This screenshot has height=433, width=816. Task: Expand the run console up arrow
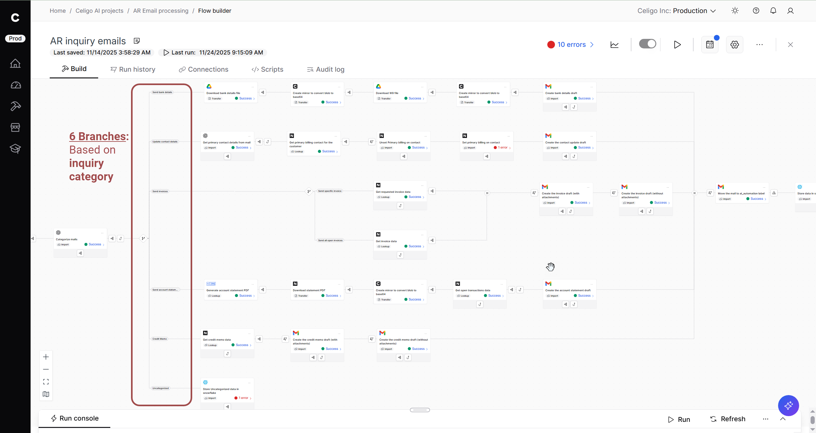(x=783, y=419)
